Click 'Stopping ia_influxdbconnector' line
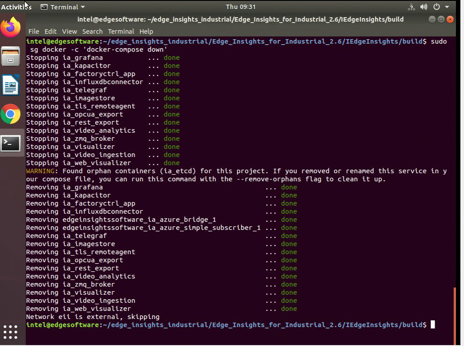 click(x=103, y=82)
